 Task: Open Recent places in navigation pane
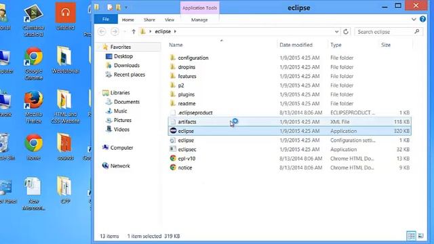coord(130,75)
